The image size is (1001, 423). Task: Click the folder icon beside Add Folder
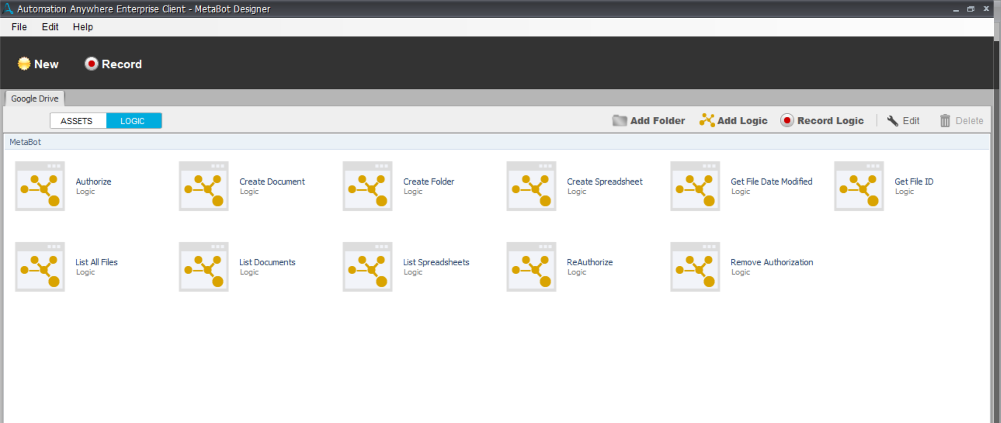(620, 120)
